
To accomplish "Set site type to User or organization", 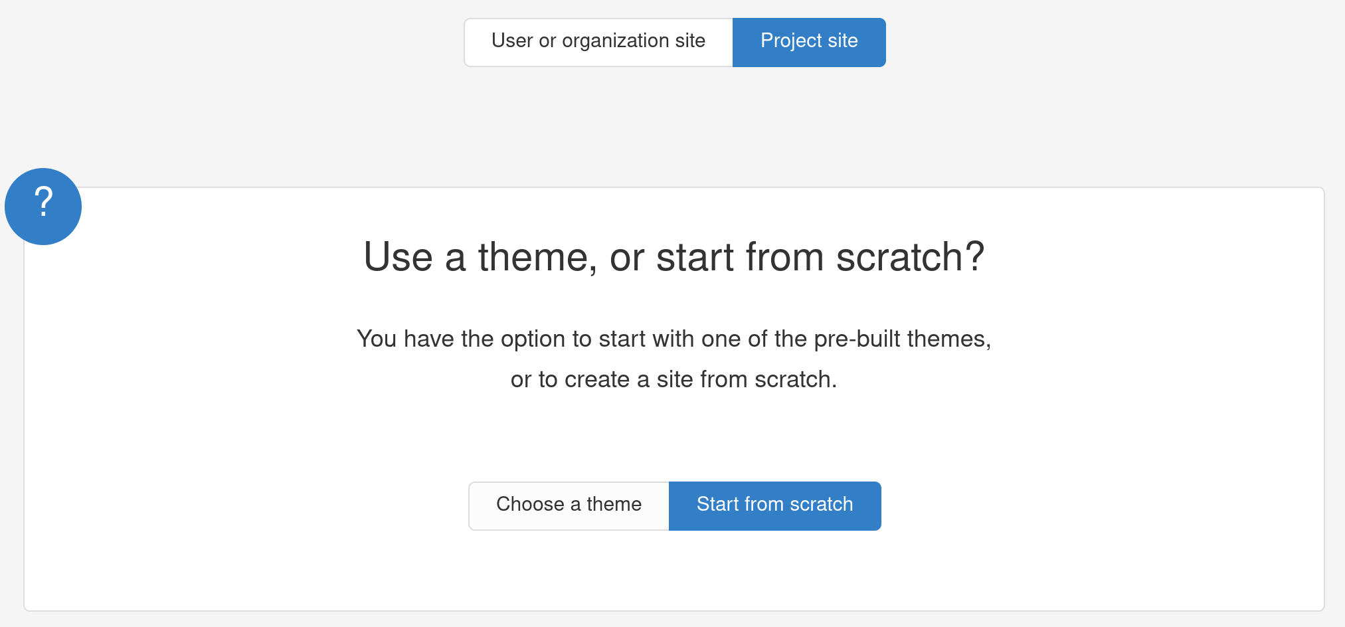I will point(598,42).
